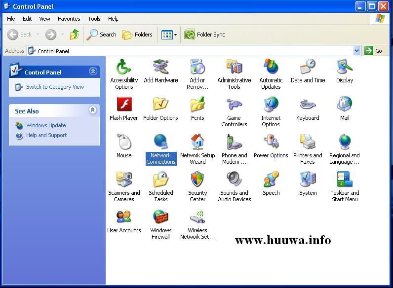
Task: Collapse the See Also pane
Action: 92,110
